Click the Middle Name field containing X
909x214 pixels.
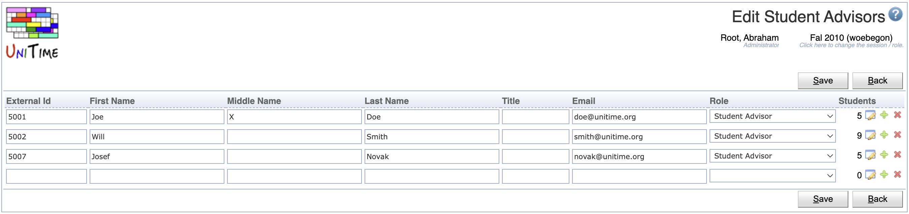click(x=294, y=117)
